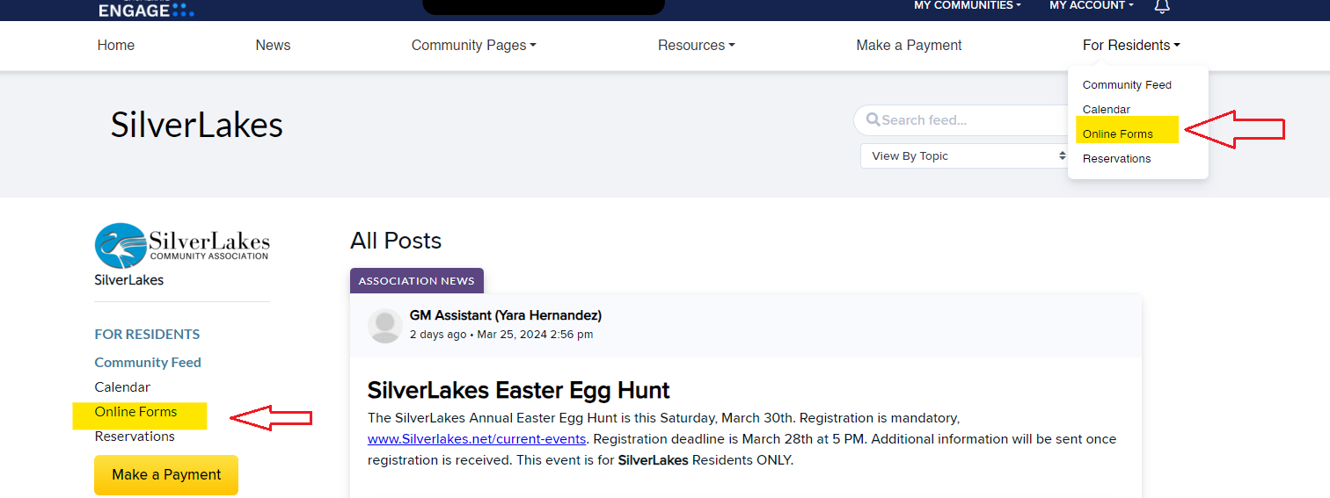Click the Association News tag
1330x498 pixels.
pos(417,281)
